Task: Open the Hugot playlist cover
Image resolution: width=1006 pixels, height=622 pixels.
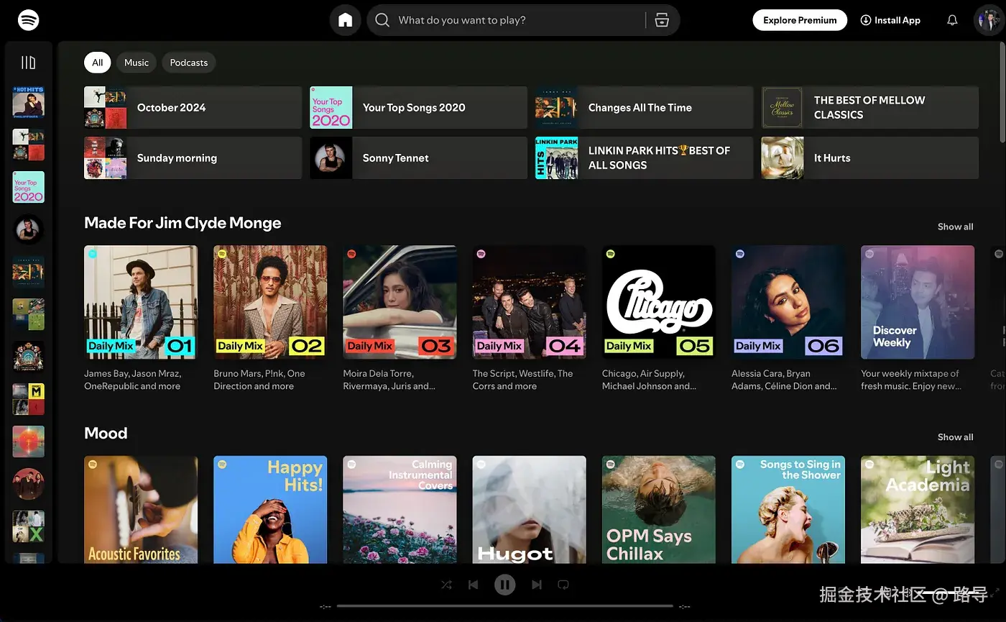Action: (529, 510)
